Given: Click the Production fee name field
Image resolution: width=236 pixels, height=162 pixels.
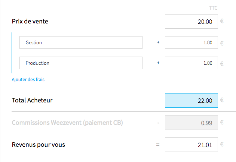Looking at the screenshot, I should pos(81,63).
